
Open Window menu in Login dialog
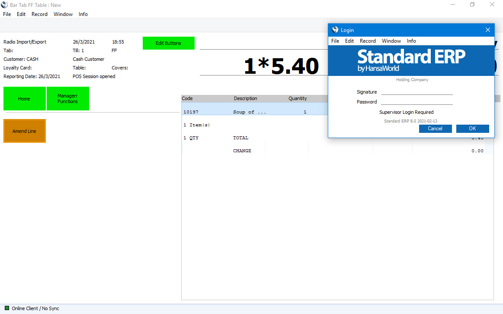tap(391, 41)
